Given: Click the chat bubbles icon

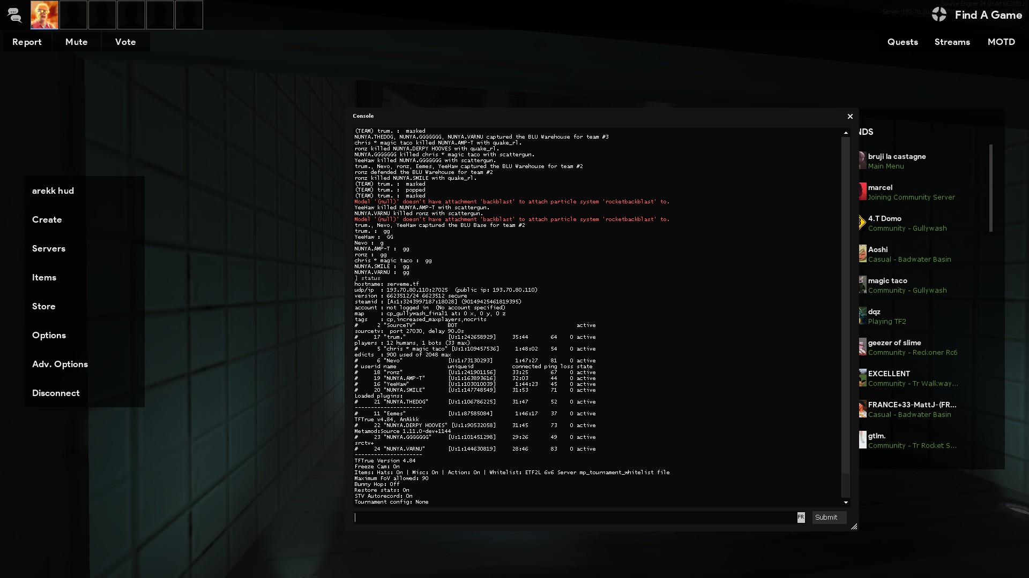Looking at the screenshot, I should (x=14, y=16).
